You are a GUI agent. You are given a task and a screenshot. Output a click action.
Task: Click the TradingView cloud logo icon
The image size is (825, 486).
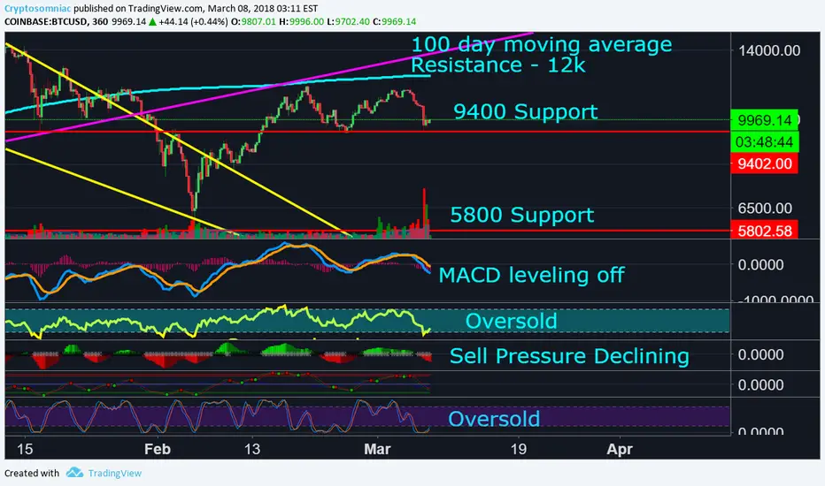74,473
